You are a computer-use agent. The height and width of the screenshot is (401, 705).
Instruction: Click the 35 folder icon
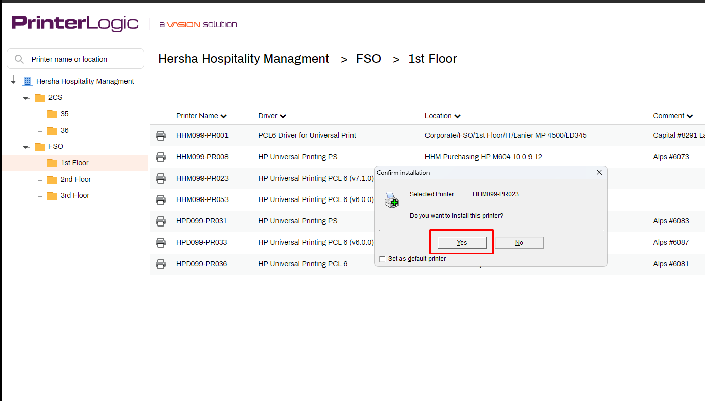coord(52,114)
